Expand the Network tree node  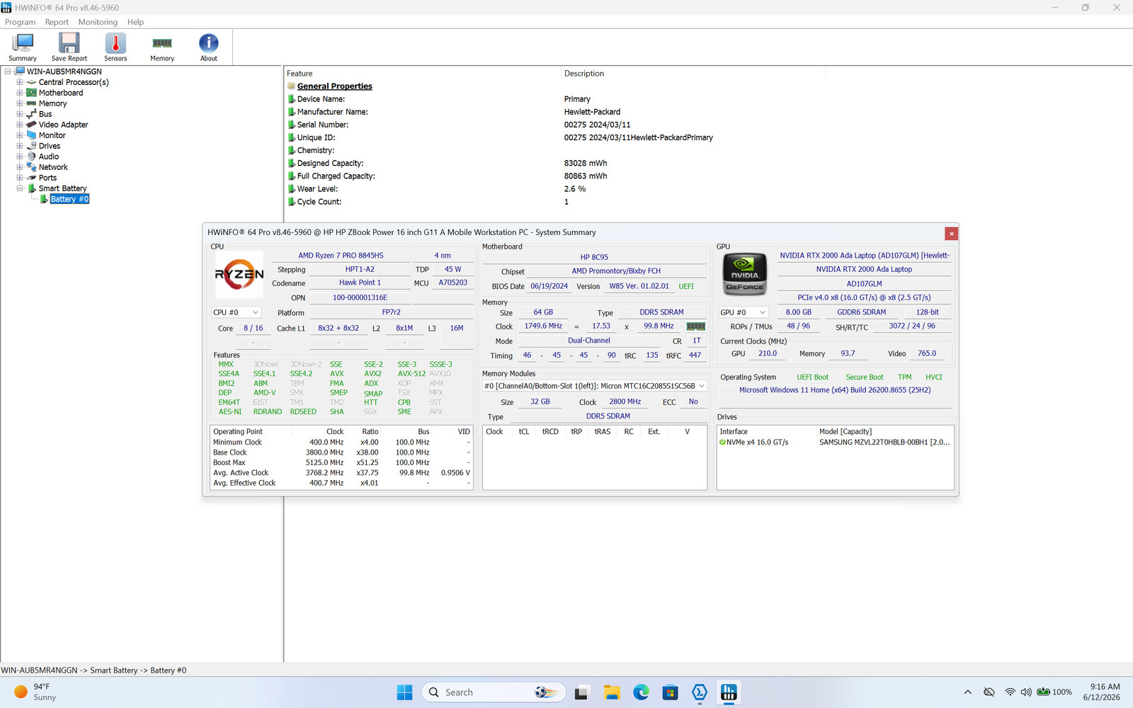click(20, 167)
